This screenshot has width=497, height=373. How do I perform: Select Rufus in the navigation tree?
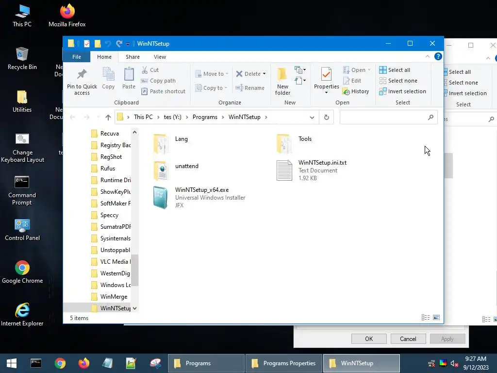(107, 169)
